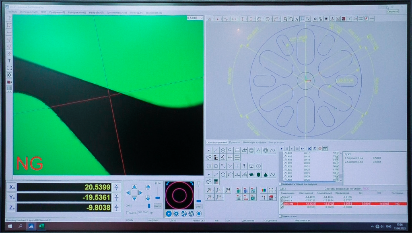Viewport: 412px width, 233px height.
Task: Click the left arrow to jog stage
Action: pyautogui.click(x=128, y=193)
